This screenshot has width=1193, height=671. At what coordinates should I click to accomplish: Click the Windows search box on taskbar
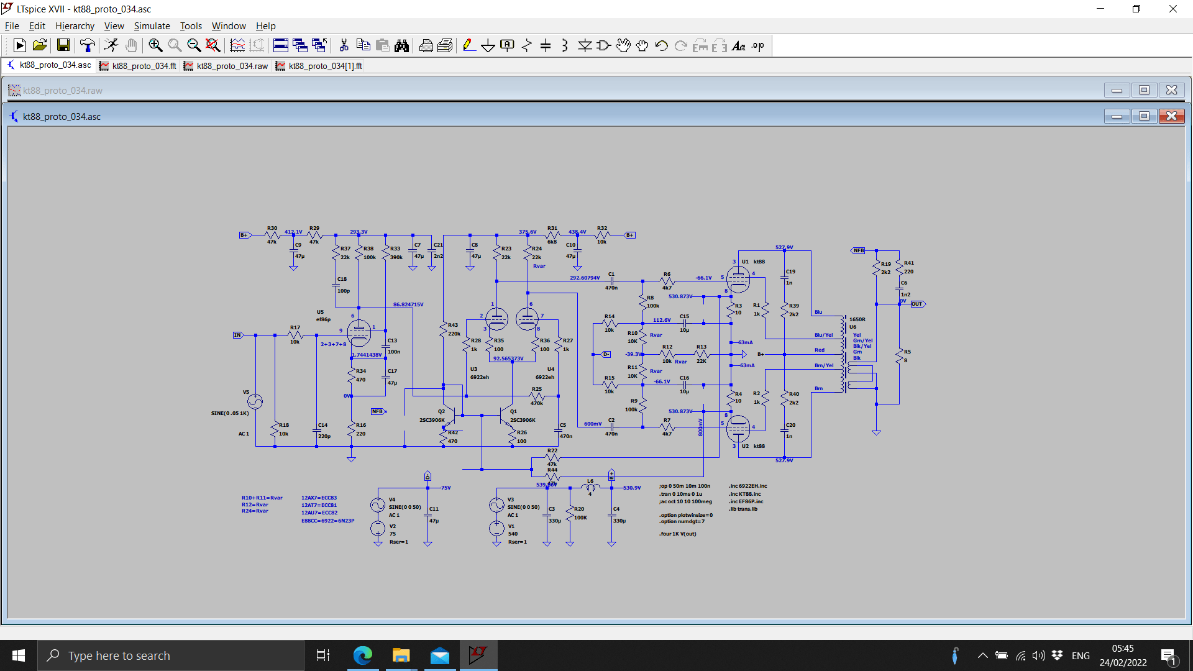tap(171, 655)
